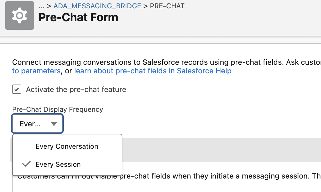Open the ADA_MESSAGING_BRIDGE breadcrumb link
This screenshot has height=192, width=321.
pyautogui.click(x=97, y=6)
